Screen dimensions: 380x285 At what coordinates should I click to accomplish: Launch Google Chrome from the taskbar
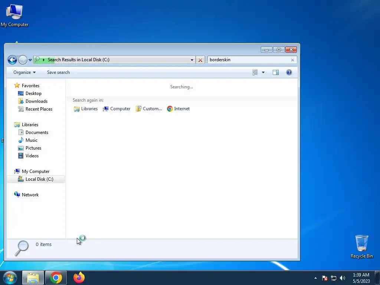point(56,278)
